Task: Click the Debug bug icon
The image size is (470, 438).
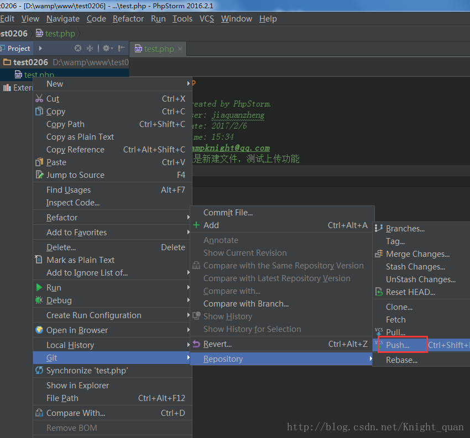Action: point(39,300)
